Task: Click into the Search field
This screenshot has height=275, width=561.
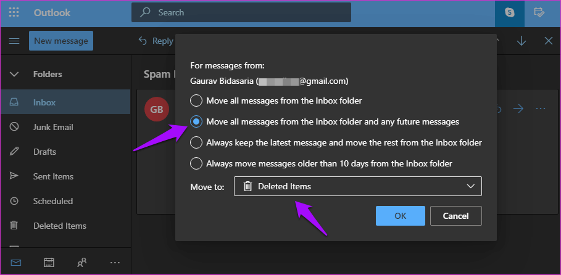Action: click(x=241, y=12)
